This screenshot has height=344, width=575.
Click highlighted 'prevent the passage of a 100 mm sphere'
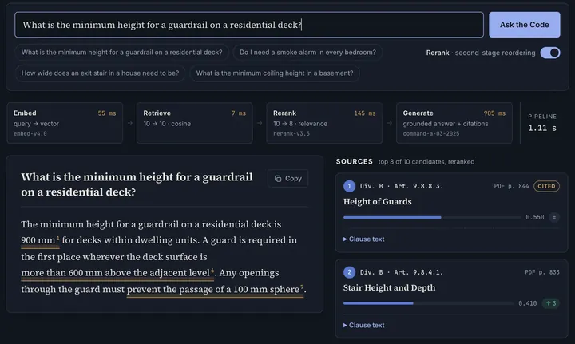213,290
